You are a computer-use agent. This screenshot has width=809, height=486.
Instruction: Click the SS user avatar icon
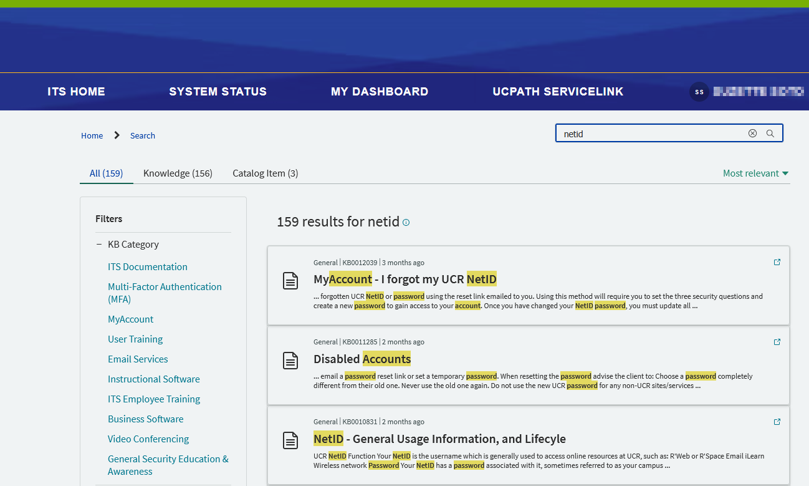pos(699,92)
